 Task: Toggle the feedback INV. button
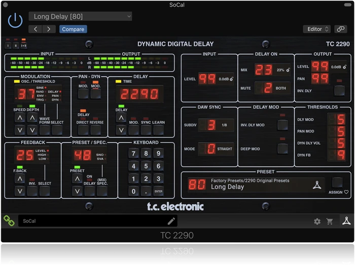tap(32, 191)
